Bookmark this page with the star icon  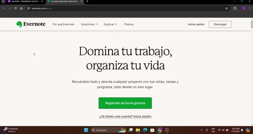tap(227, 8)
